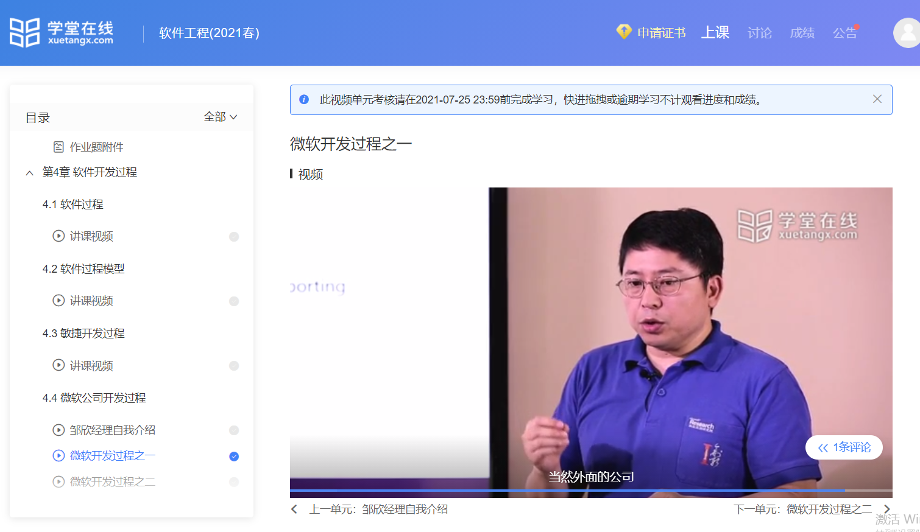Open 讲课视频 under 4.3 敏捷开发过程
This screenshot has width=920, height=532.
tap(91, 365)
